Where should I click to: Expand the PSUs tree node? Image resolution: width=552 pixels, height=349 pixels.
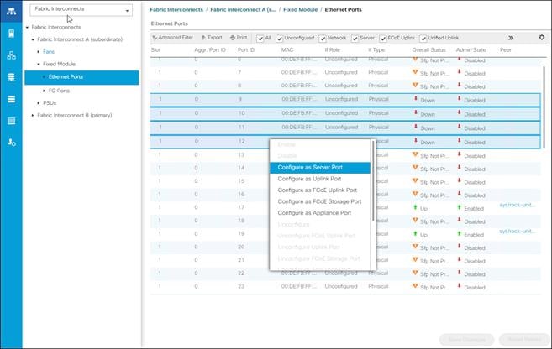tap(39, 103)
